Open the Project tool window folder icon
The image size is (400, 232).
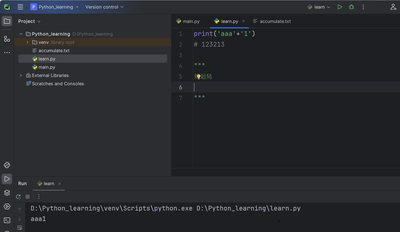click(7, 21)
